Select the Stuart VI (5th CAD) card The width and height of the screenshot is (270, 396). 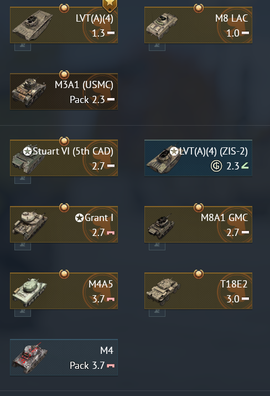click(64, 158)
